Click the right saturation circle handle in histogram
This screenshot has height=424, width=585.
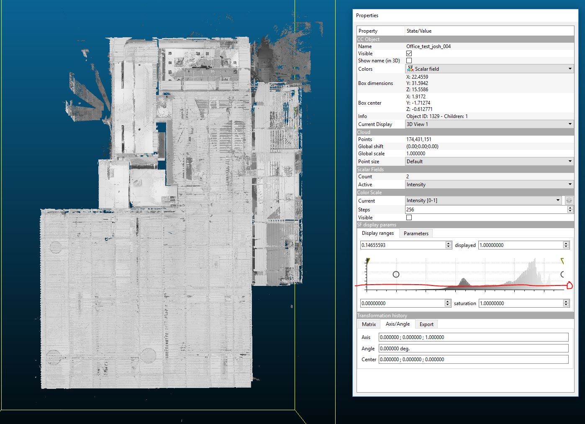tap(562, 275)
